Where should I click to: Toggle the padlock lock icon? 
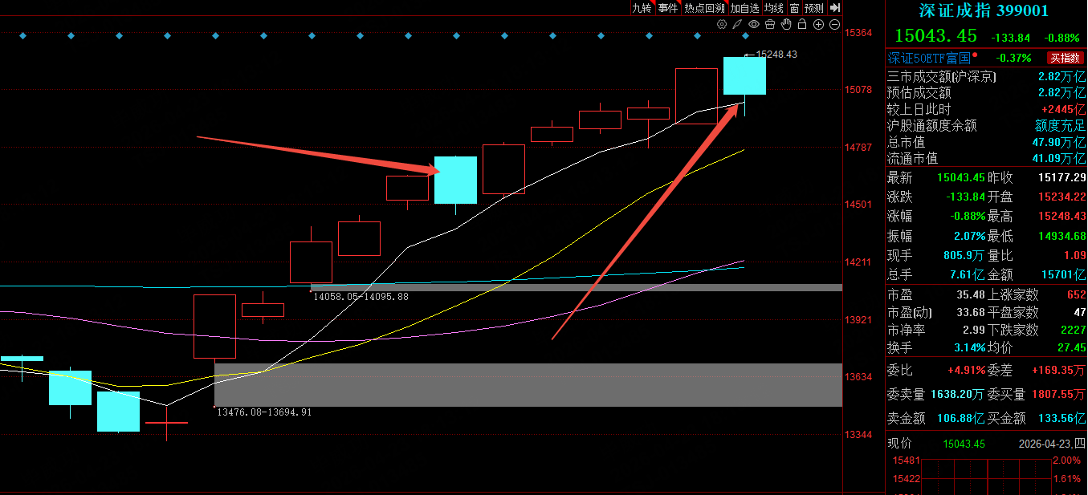[802, 24]
